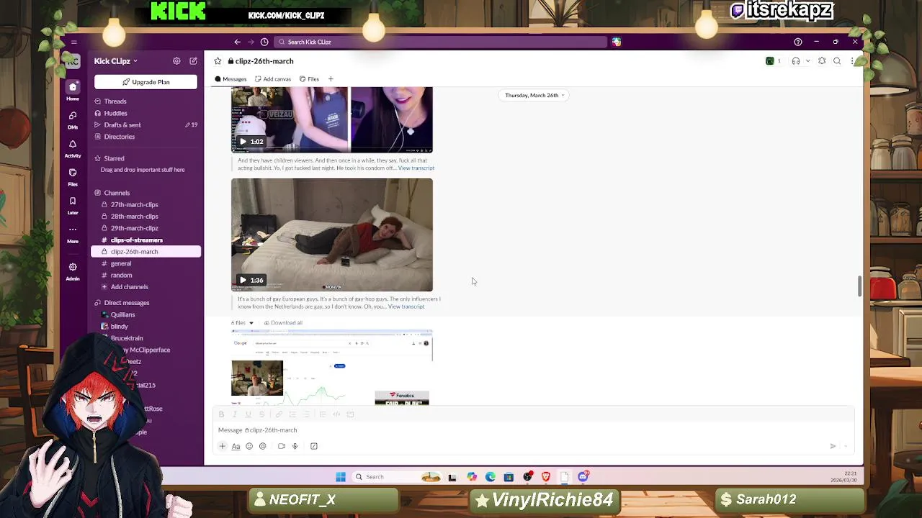The height and width of the screenshot is (518, 922).
Task: Open channel notification bell settings
Action: (x=822, y=61)
